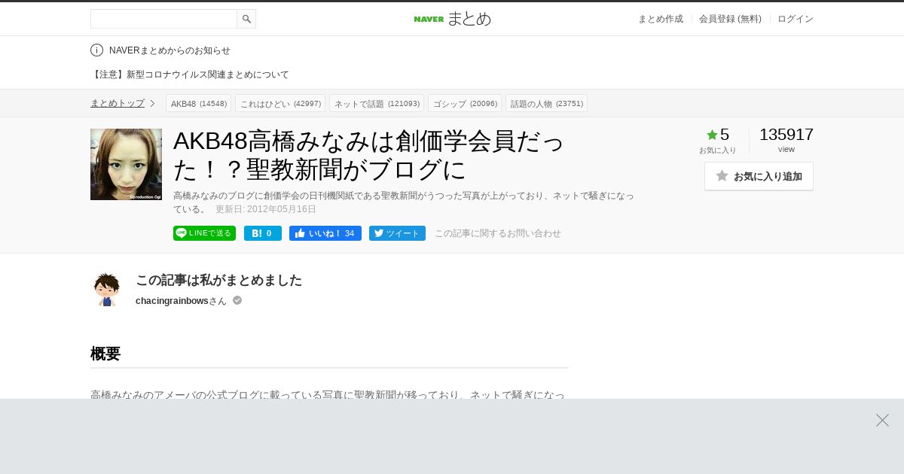Click the Facebook いいね！ button

(x=325, y=233)
